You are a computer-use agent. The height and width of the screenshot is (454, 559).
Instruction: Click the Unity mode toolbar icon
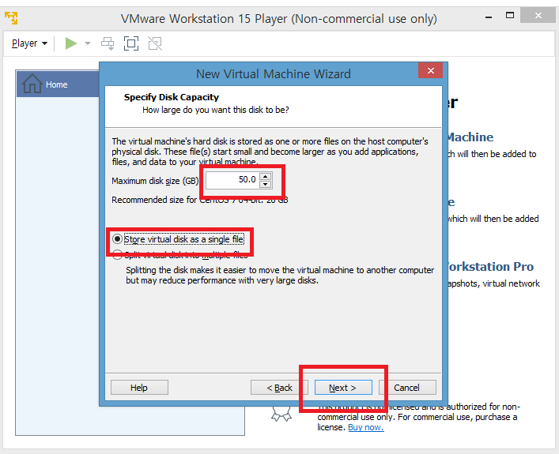point(155,43)
